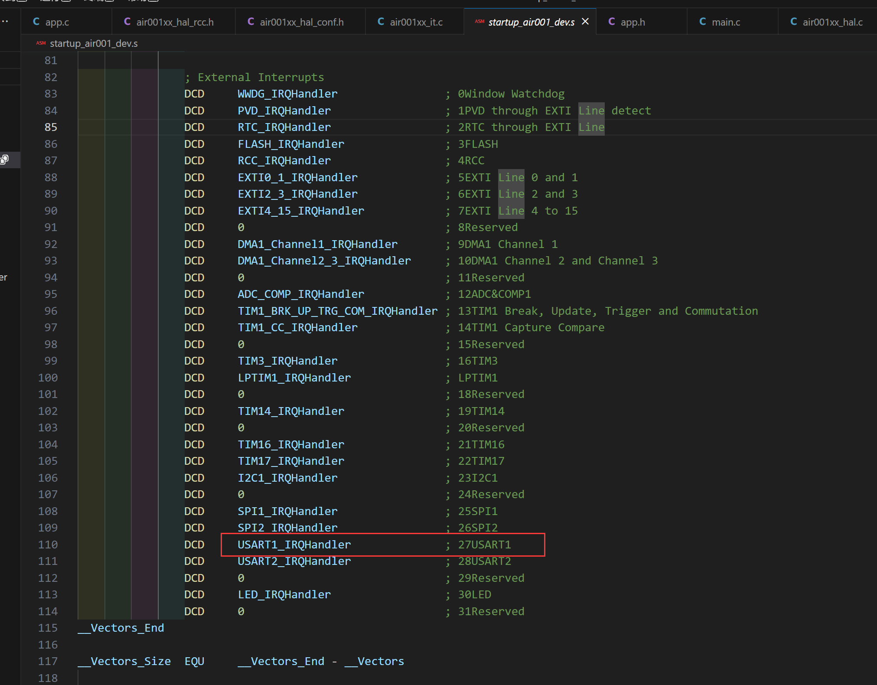Screen dimensions: 877x685
Task: Click the ASM icon in the breadcrumb
Action: (x=41, y=43)
